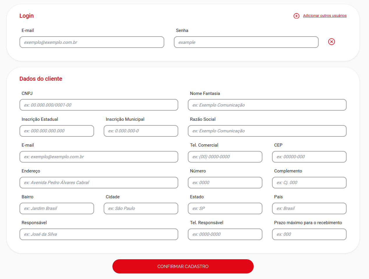Open Adicionar outros usuários link

[x=325, y=16]
